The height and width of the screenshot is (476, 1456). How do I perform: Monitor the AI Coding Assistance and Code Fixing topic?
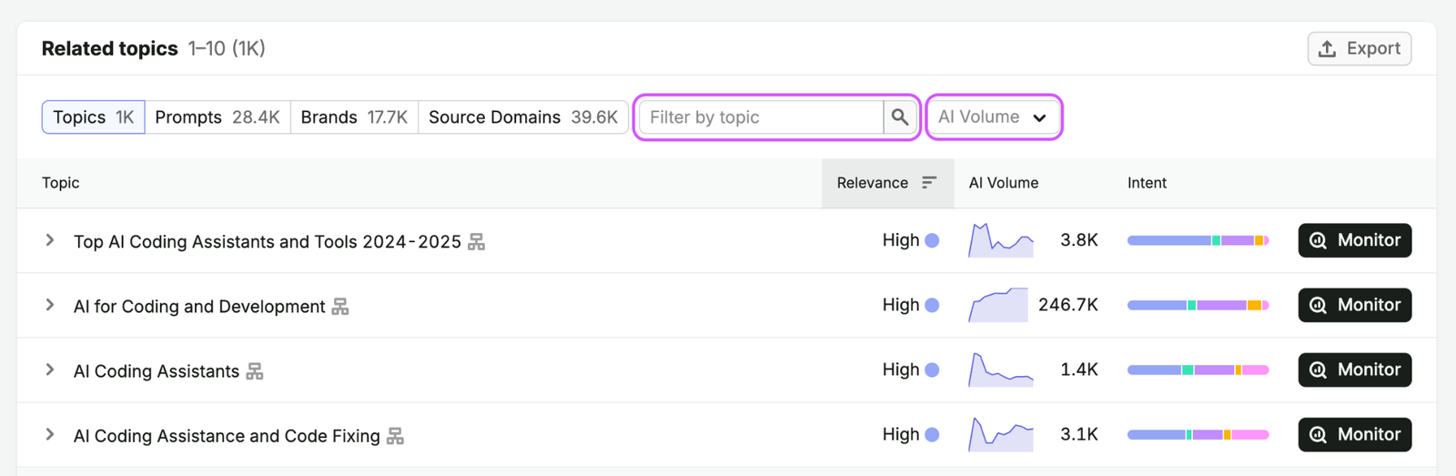pyautogui.click(x=1355, y=434)
